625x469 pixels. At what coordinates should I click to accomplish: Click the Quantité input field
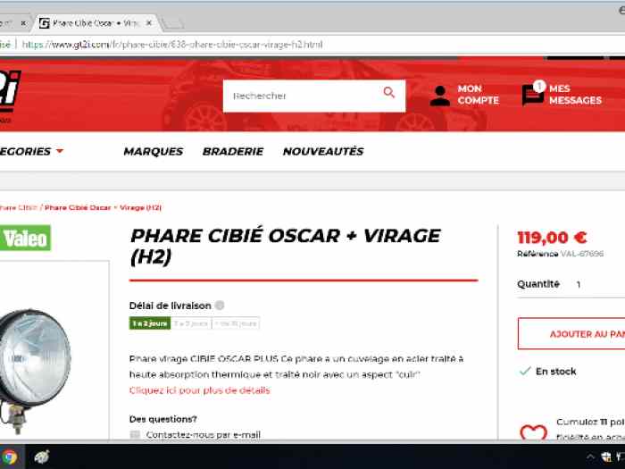click(598, 284)
